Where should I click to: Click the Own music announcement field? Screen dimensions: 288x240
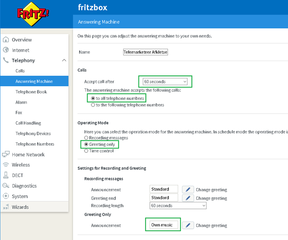click(x=164, y=225)
